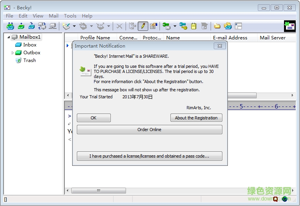Click the About the Registration button
Image resolution: width=300 pixels, height=206 pixels.
(x=196, y=118)
